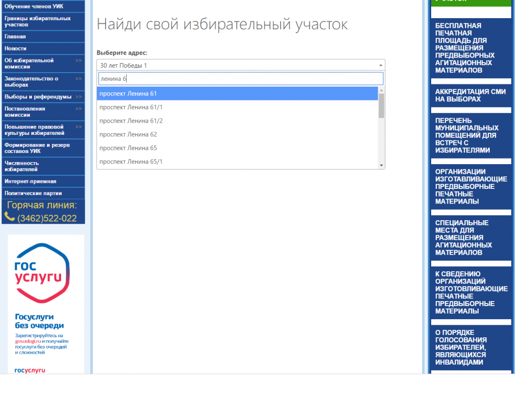This screenshot has width=517, height=398.
Task: Click the hotline phone icon
Action: point(10,217)
